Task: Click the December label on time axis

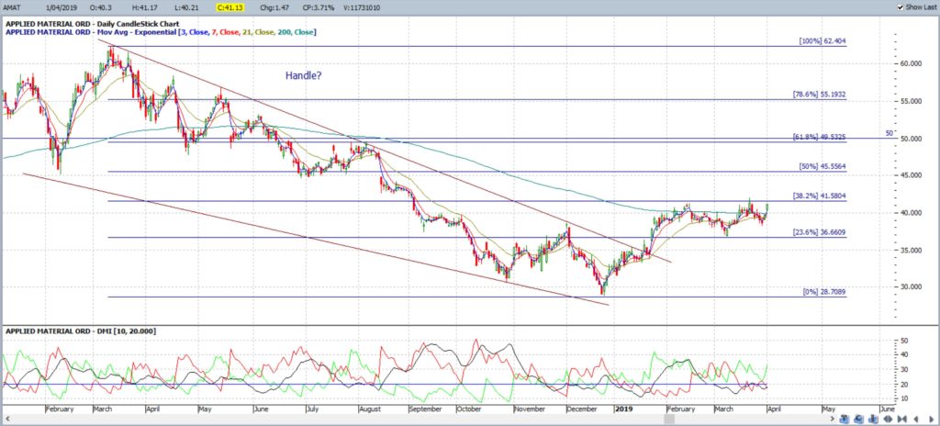Action: (583, 409)
